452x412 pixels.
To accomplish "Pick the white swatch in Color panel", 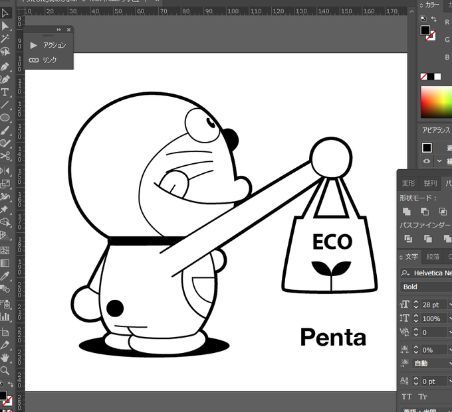I will [437, 76].
